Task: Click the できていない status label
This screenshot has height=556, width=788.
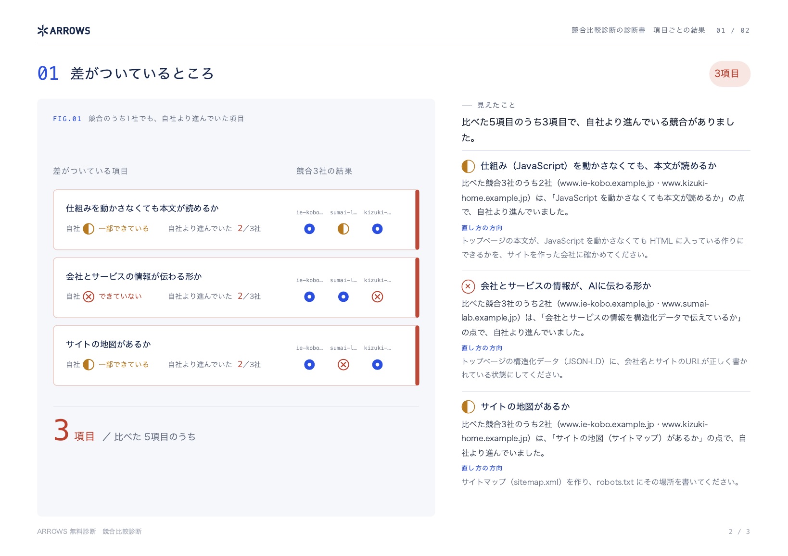Action: click(120, 297)
